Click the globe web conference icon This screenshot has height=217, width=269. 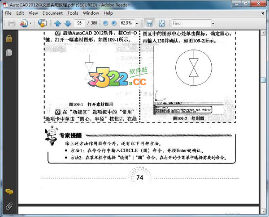42,23
